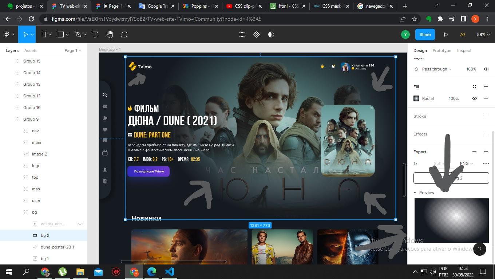This screenshot has height=279, width=495.
Task: Switch to the Layers tab
Action: click(12, 50)
